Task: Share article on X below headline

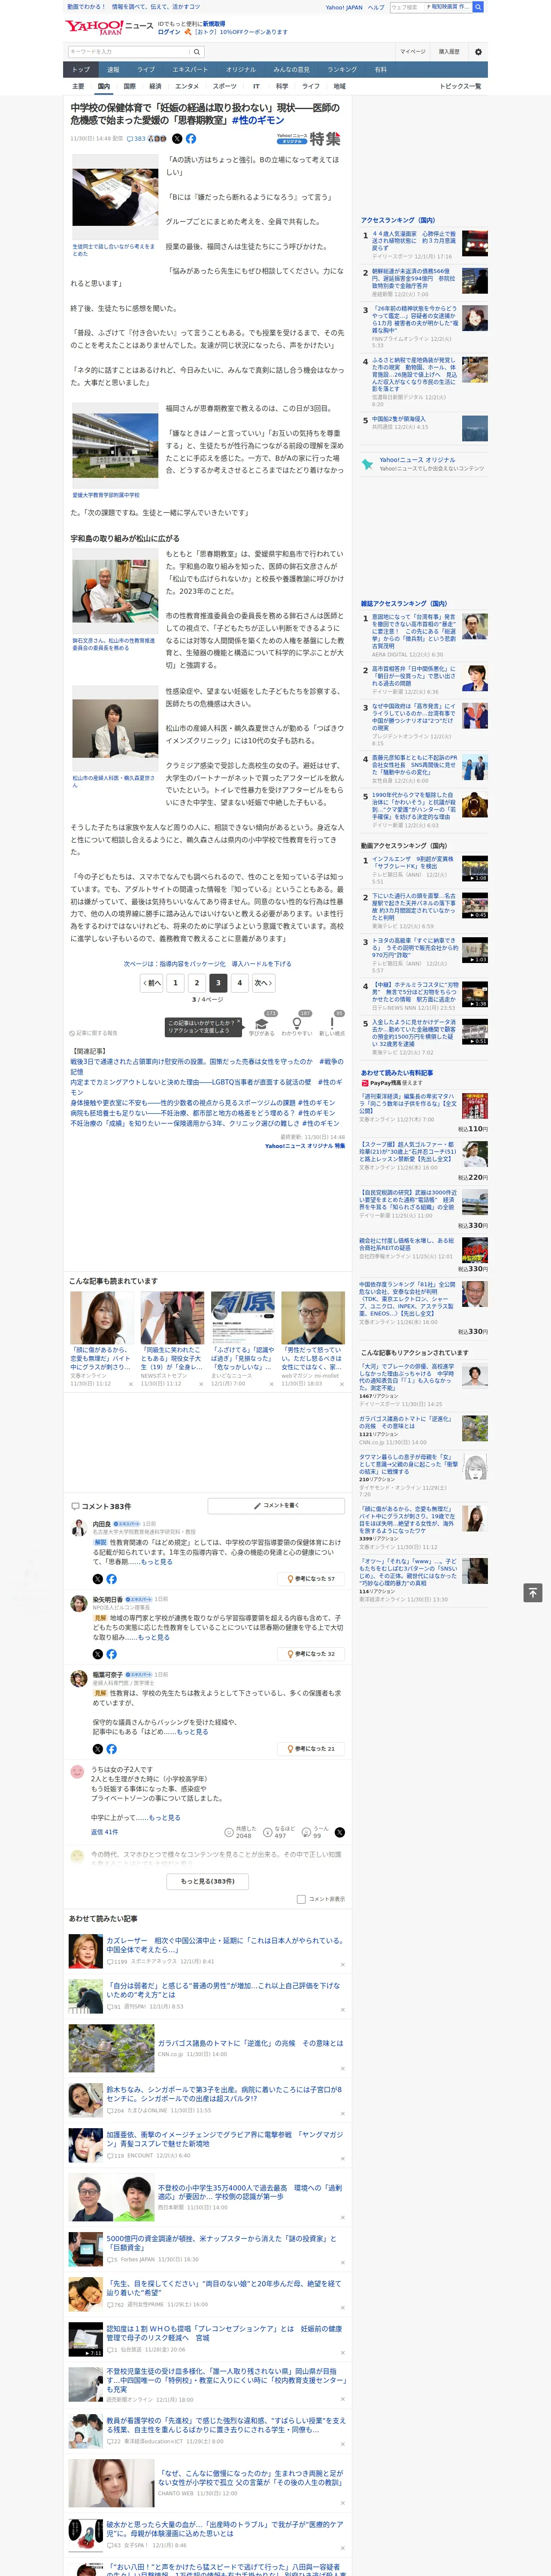Action: 177,139
